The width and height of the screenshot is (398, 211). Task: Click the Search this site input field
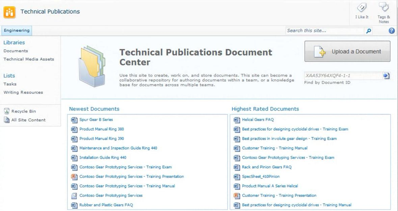325,31
